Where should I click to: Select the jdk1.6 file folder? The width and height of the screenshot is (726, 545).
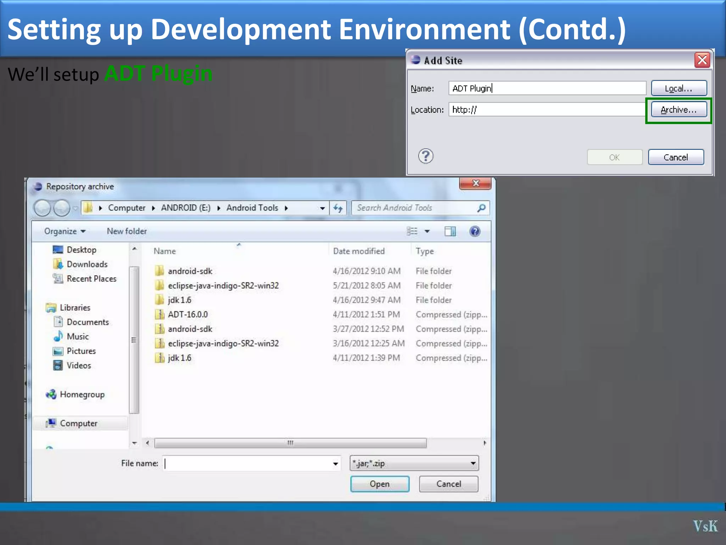click(x=179, y=300)
